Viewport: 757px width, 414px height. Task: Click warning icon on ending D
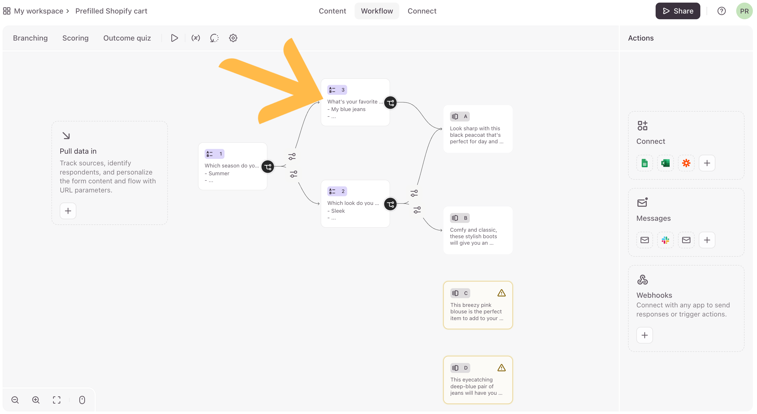coord(501,368)
